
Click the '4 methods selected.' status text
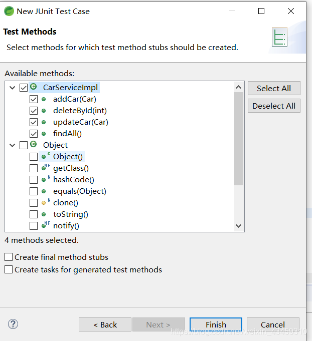[x=42, y=240]
